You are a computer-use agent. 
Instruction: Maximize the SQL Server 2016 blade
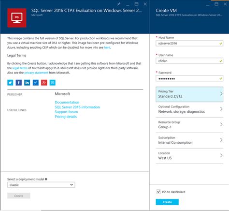136,4
